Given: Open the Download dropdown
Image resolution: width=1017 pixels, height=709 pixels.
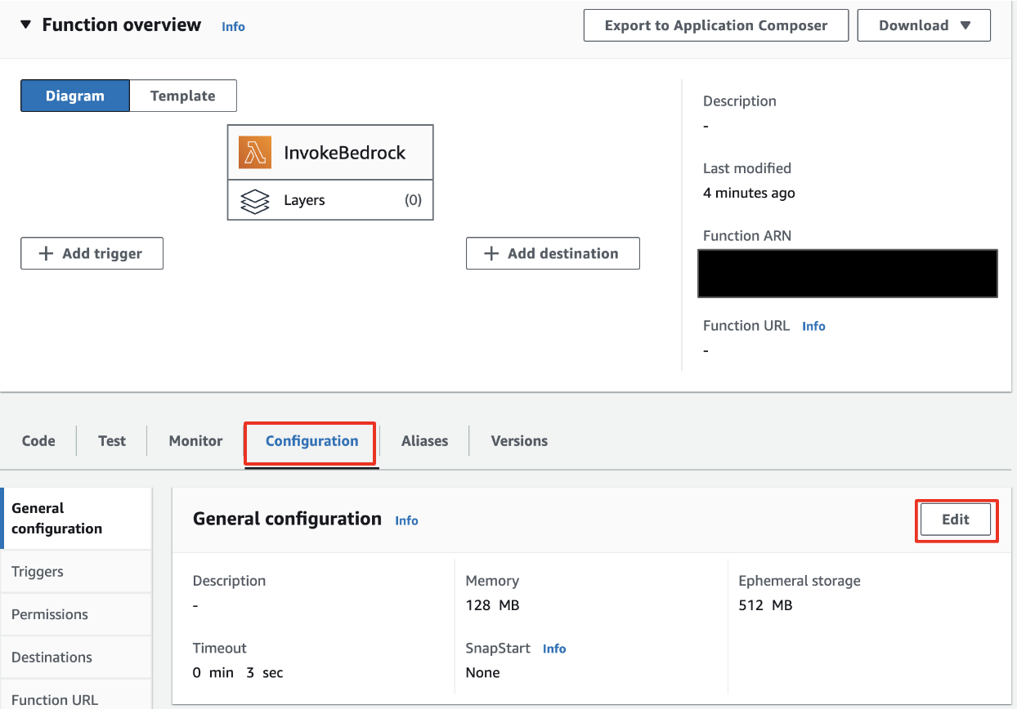Looking at the screenshot, I should pyautogui.click(x=924, y=25).
